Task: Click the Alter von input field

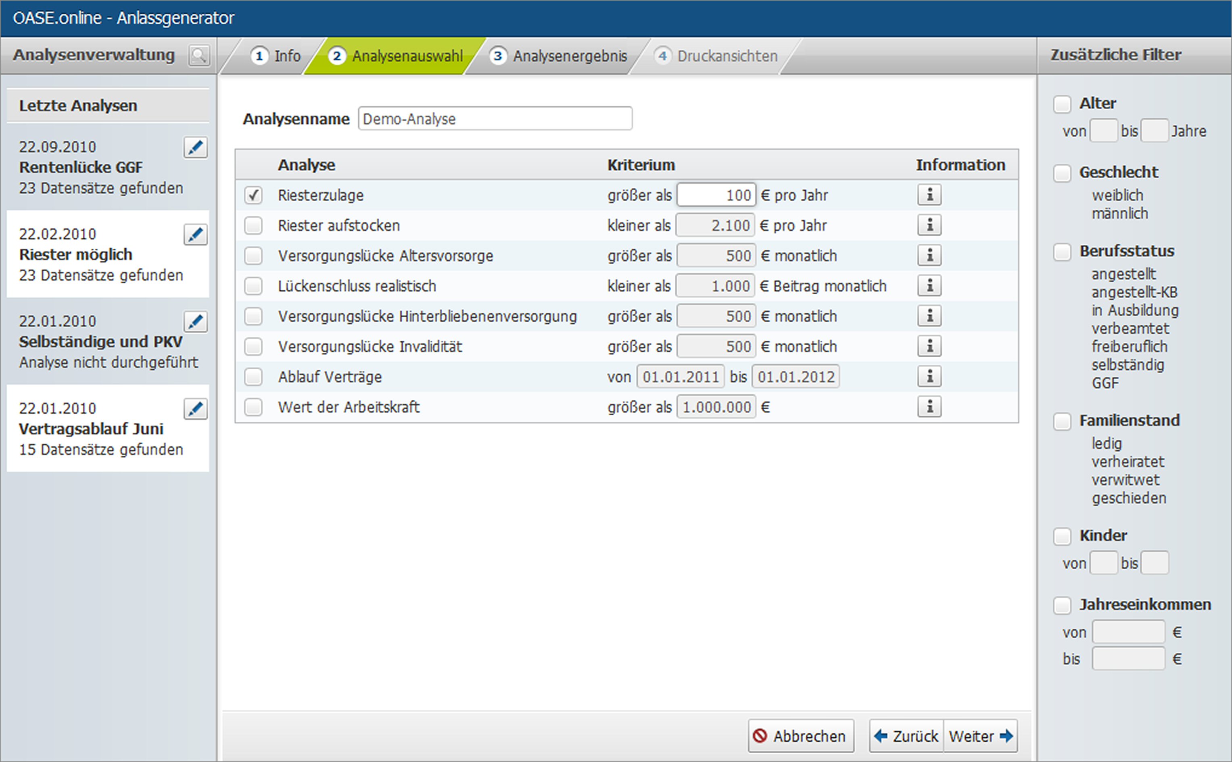Action: 1103,131
